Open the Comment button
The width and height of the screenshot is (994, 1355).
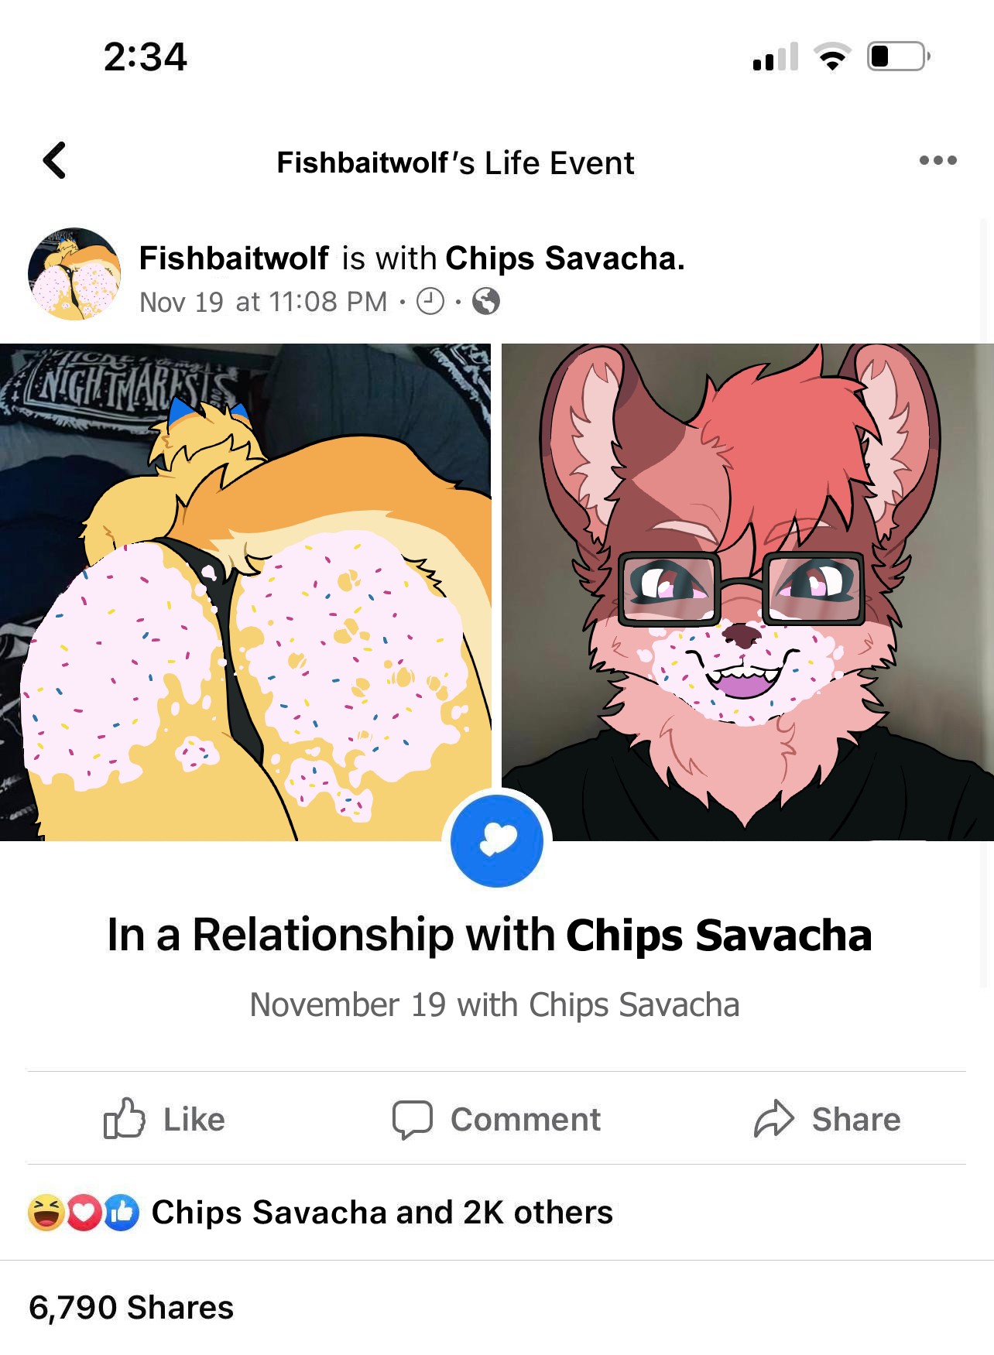coord(496,1120)
